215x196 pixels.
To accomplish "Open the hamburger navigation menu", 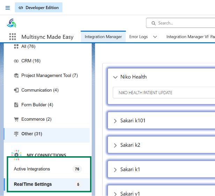I will [x=8, y=8].
